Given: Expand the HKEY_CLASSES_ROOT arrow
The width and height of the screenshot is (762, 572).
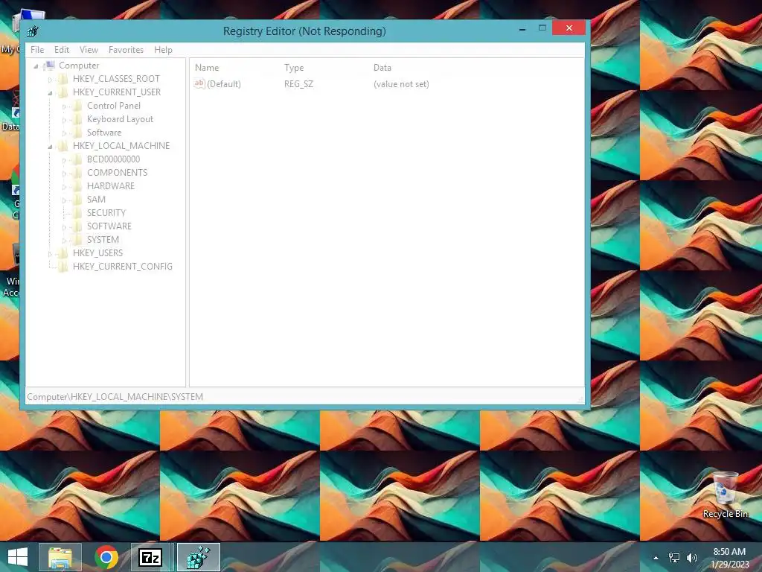Looking at the screenshot, I should pos(50,79).
